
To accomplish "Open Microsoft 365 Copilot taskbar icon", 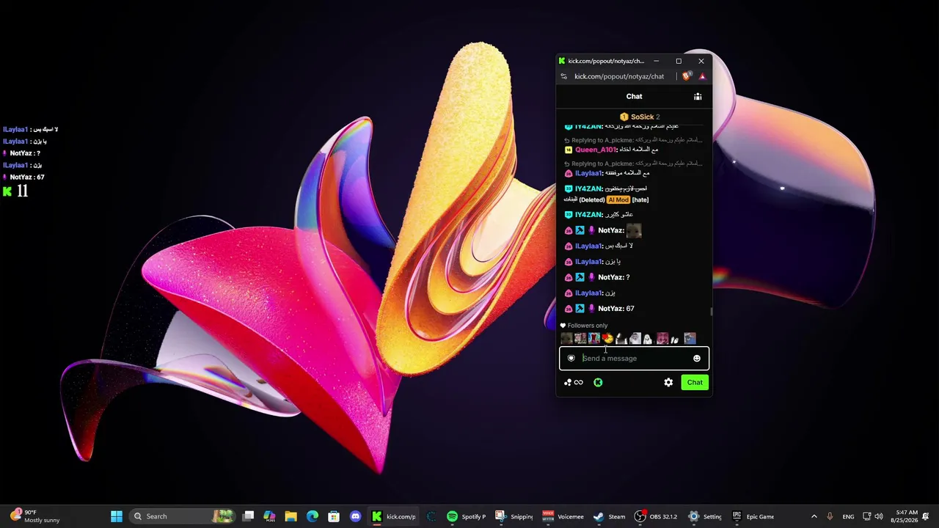I will pyautogui.click(x=269, y=516).
